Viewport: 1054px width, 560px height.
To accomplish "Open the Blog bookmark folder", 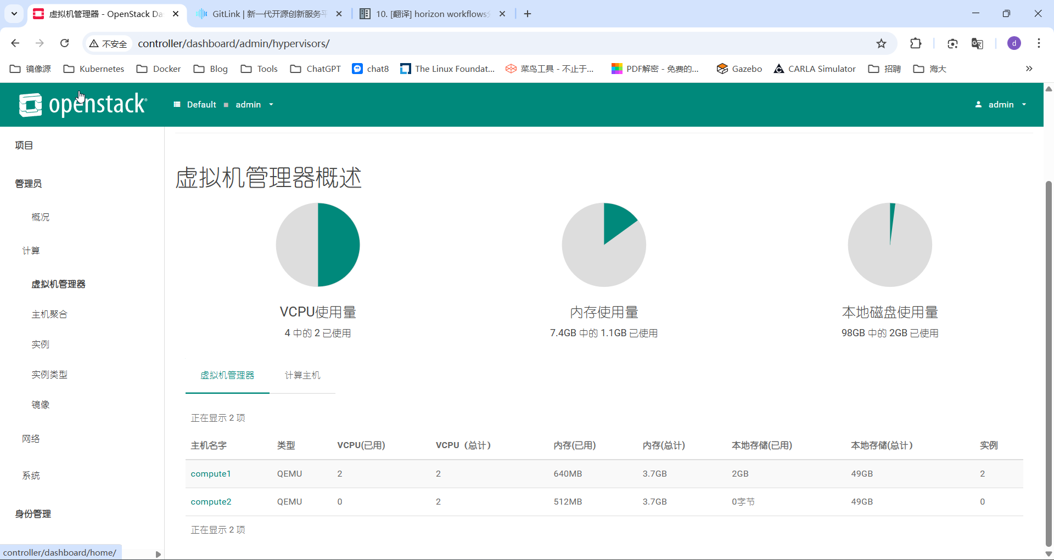I will pos(211,69).
